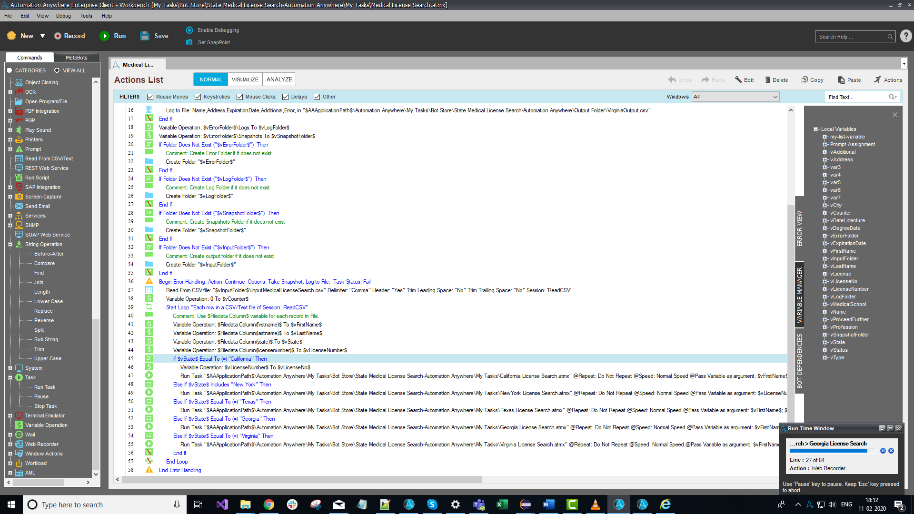Click the Set SnapPoint camera icon
The height and width of the screenshot is (514, 914).
coord(189,42)
